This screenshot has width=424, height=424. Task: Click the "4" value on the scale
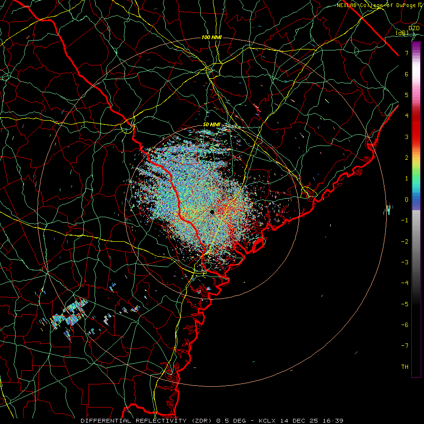point(407,116)
